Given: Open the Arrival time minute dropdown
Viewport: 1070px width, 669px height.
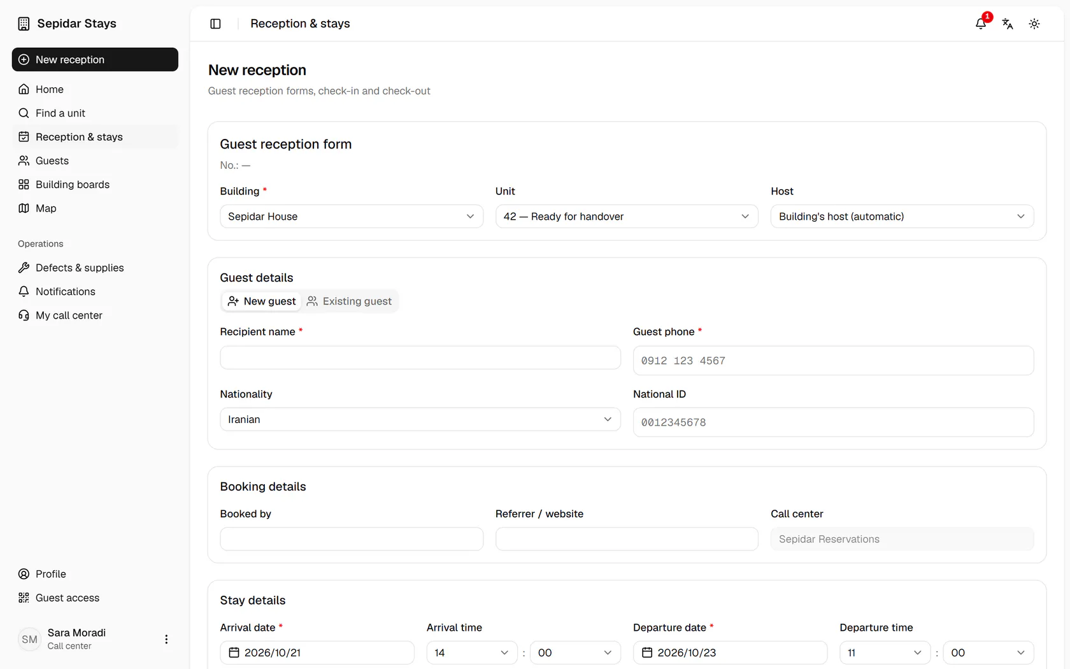Looking at the screenshot, I should tap(575, 652).
